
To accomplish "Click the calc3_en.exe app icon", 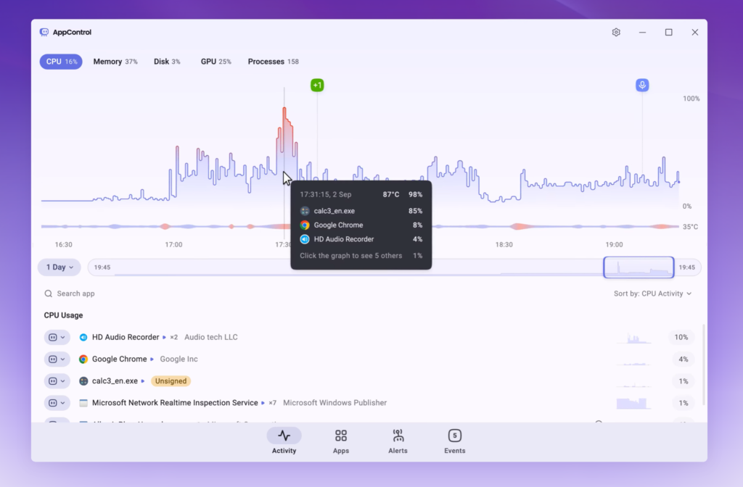I will [x=83, y=380].
